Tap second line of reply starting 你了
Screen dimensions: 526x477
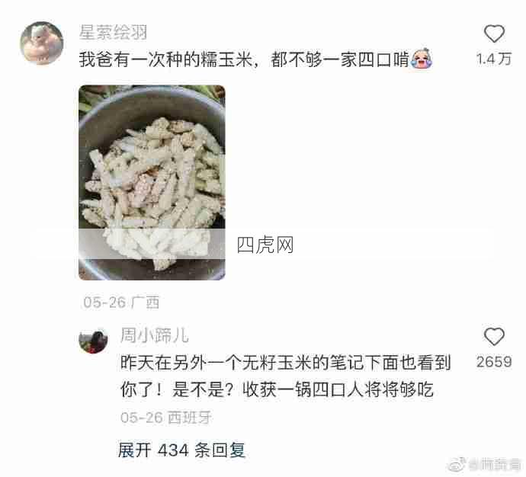pos(277,389)
